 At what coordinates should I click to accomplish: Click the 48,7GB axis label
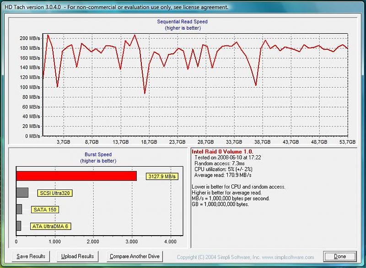click(x=319, y=142)
